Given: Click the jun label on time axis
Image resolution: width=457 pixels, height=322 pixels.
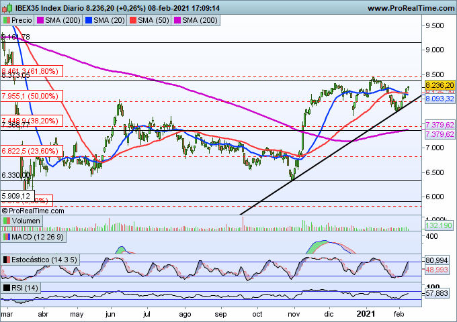Looking at the screenshot, I should [110, 315].
